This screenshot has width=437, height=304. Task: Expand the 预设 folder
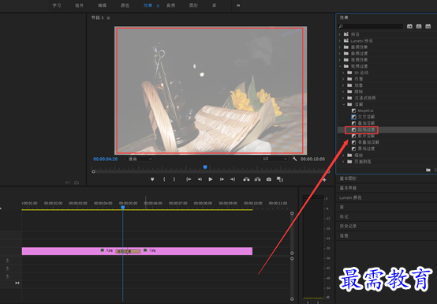[x=340, y=34]
